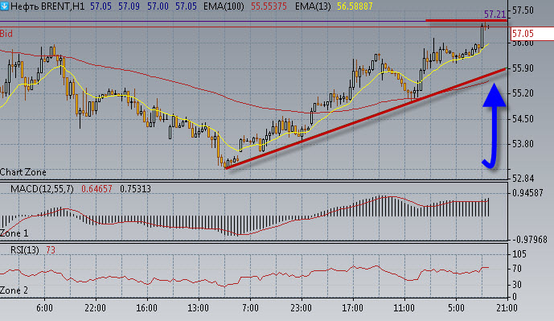The image size is (554, 321).
Task: Click the Zone 2 label
Action: point(14,290)
